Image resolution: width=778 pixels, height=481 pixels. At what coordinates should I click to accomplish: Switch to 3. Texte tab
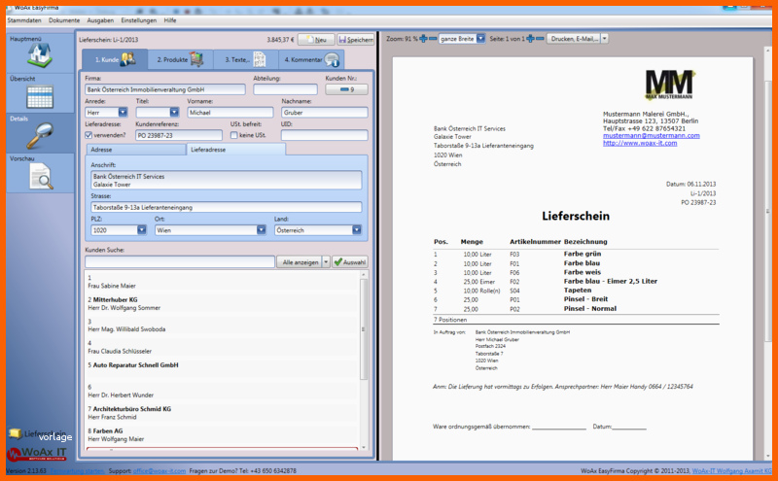246,59
